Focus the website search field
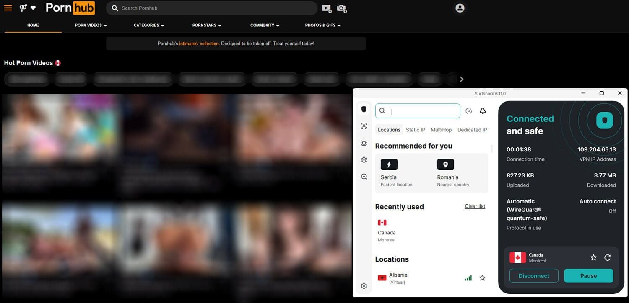The width and height of the screenshot is (629, 303). coord(212,8)
